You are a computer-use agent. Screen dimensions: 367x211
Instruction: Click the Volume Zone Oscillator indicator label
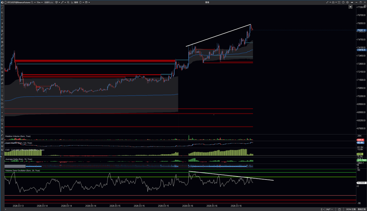pos(23,170)
